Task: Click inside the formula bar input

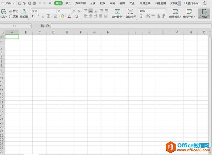Action: pos(131,26)
